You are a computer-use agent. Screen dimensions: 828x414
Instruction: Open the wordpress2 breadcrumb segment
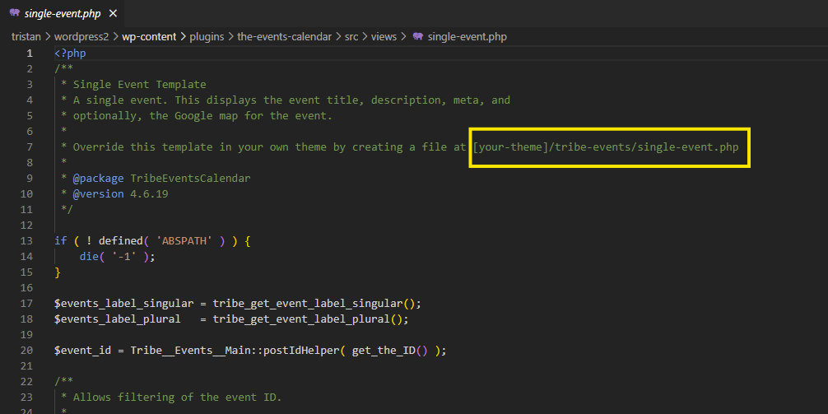coord(81,36)
